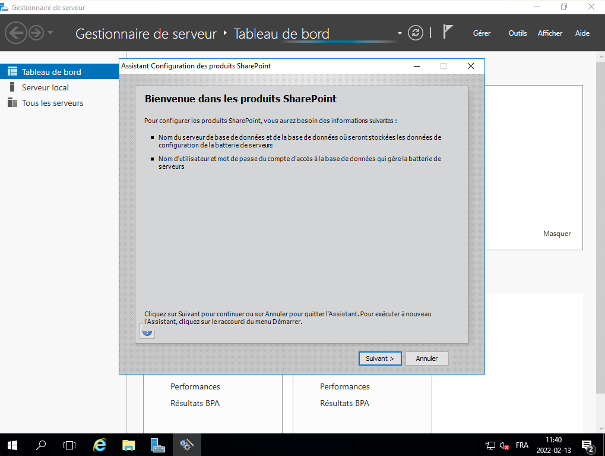
Task: Open Windows search from the taskbar
Action: 41,445
